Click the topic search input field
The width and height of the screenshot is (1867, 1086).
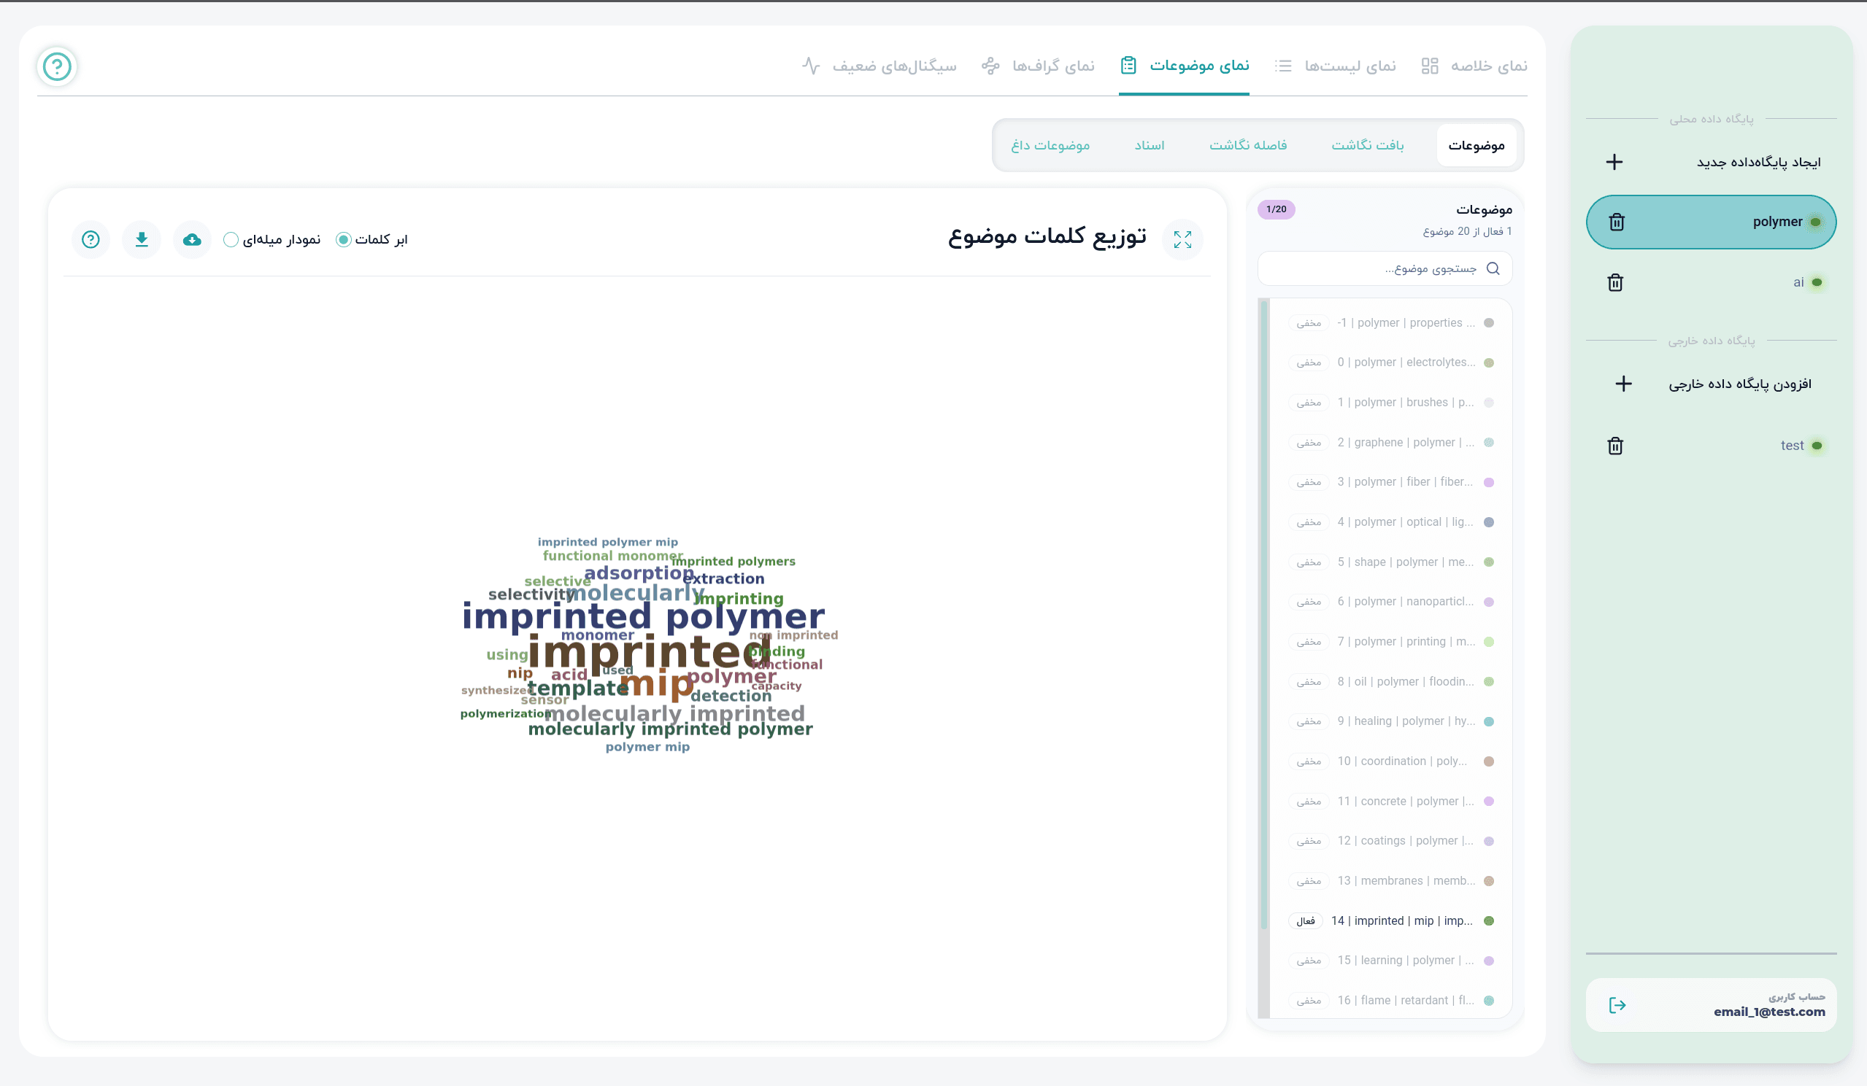(1385, 268)
